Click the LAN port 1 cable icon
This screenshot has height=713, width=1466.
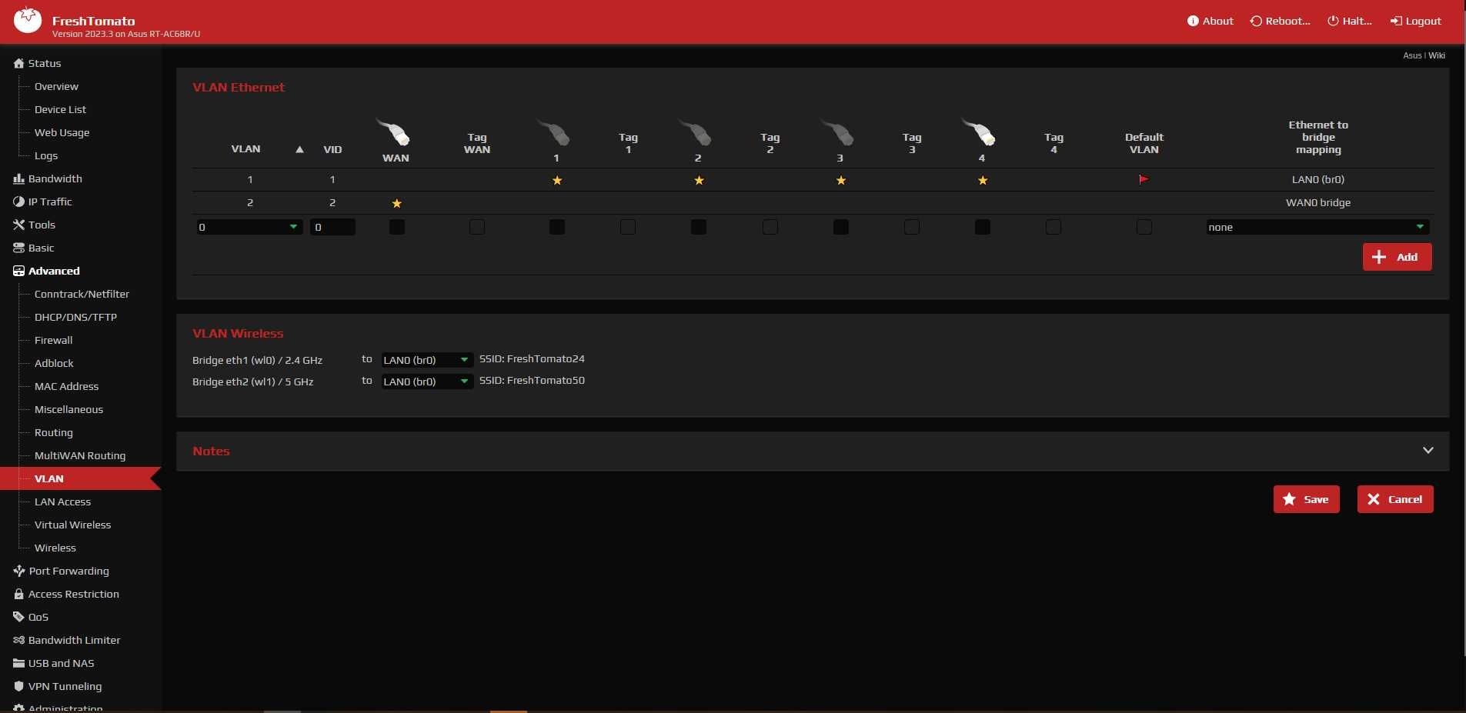click(553, 132)
